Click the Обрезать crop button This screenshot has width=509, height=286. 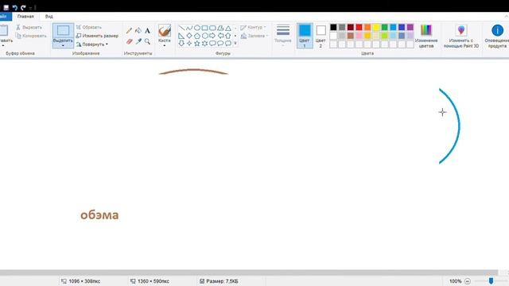coord(88,28)
